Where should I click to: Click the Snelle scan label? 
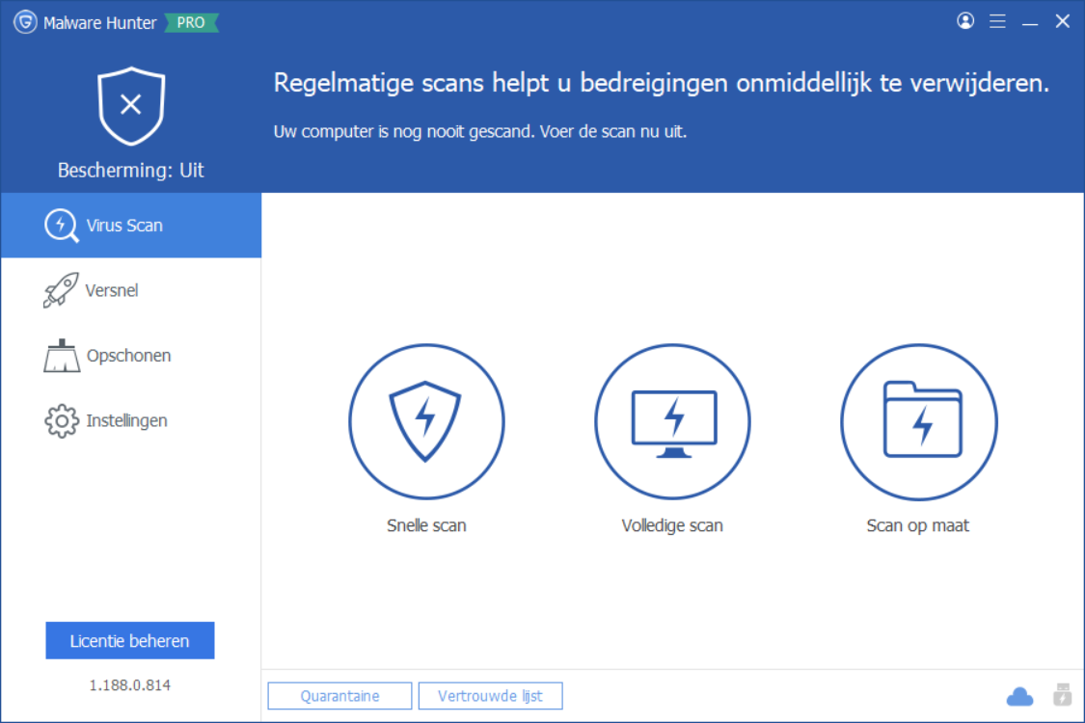(x=426, y=525)
